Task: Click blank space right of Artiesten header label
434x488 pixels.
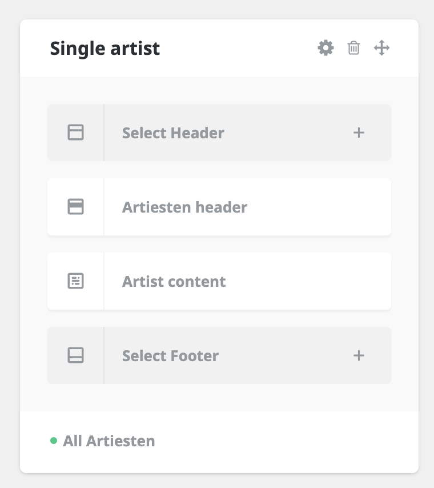Action: [x=319, y=207]
